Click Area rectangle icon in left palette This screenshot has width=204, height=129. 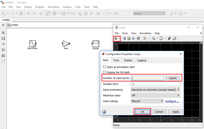coord(3,61)
